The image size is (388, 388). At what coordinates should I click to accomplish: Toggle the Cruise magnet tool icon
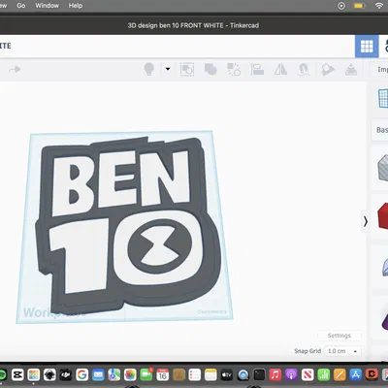(x=304, y=70)
